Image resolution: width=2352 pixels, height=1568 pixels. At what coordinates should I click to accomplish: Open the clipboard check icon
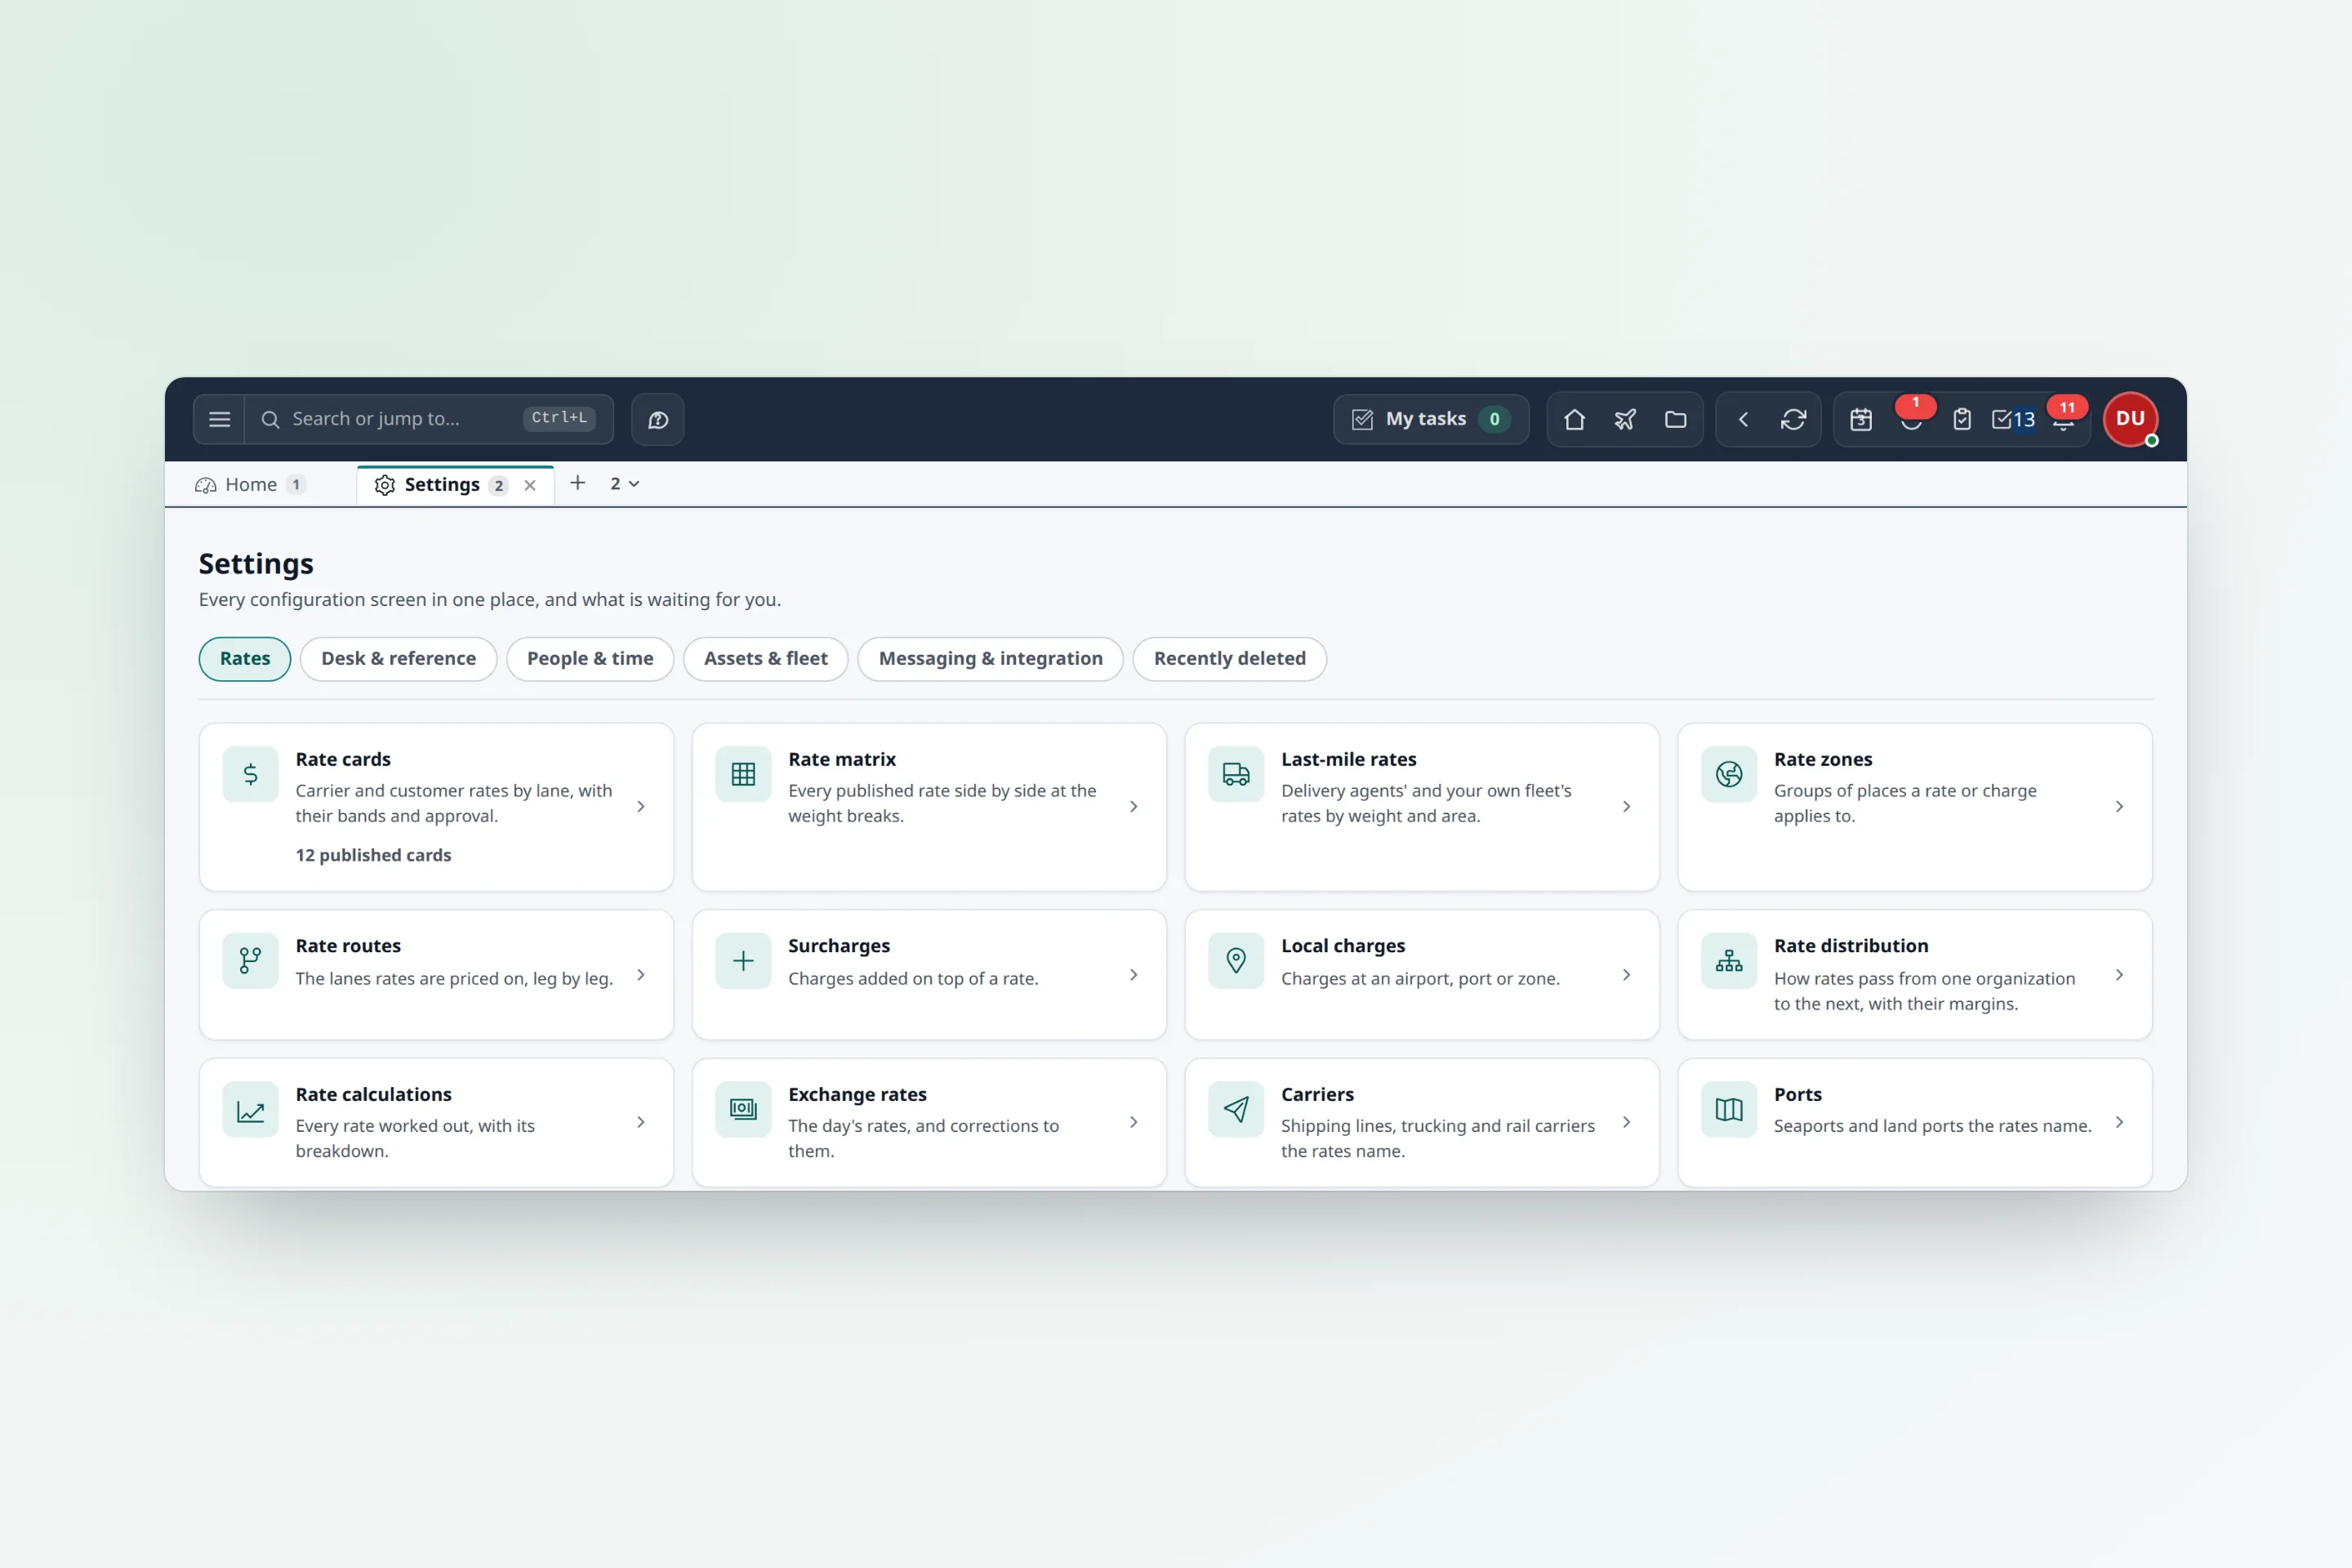[x=1962, y=419]
